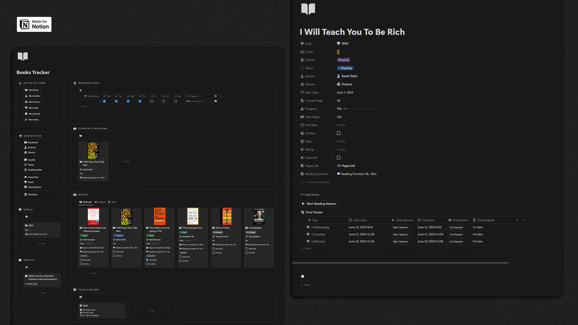Viewport: 578px width, 325px height.
Task: Click the Rating property star icon
Action: pos(303,150)
